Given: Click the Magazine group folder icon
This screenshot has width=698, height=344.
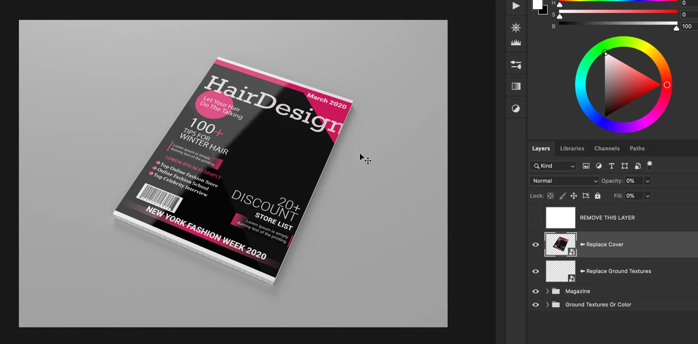Looking at the screenshot, I should point(556,291).
